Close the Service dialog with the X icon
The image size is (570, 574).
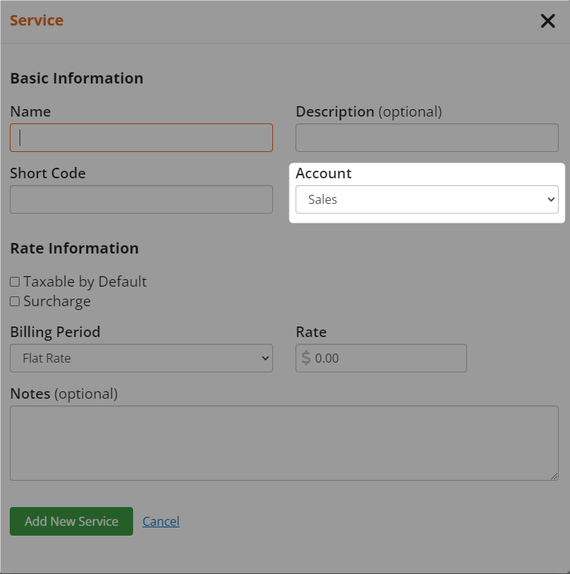pos(547,21)
